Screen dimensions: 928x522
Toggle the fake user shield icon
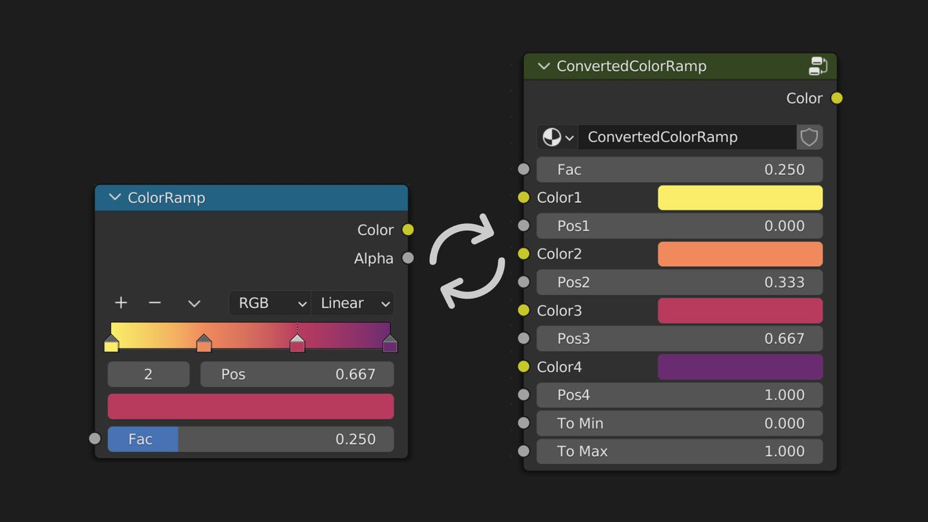[809, 137]
